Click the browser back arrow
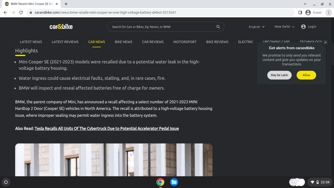This screenshot has height=188, width=334. [x=5, y=13]
